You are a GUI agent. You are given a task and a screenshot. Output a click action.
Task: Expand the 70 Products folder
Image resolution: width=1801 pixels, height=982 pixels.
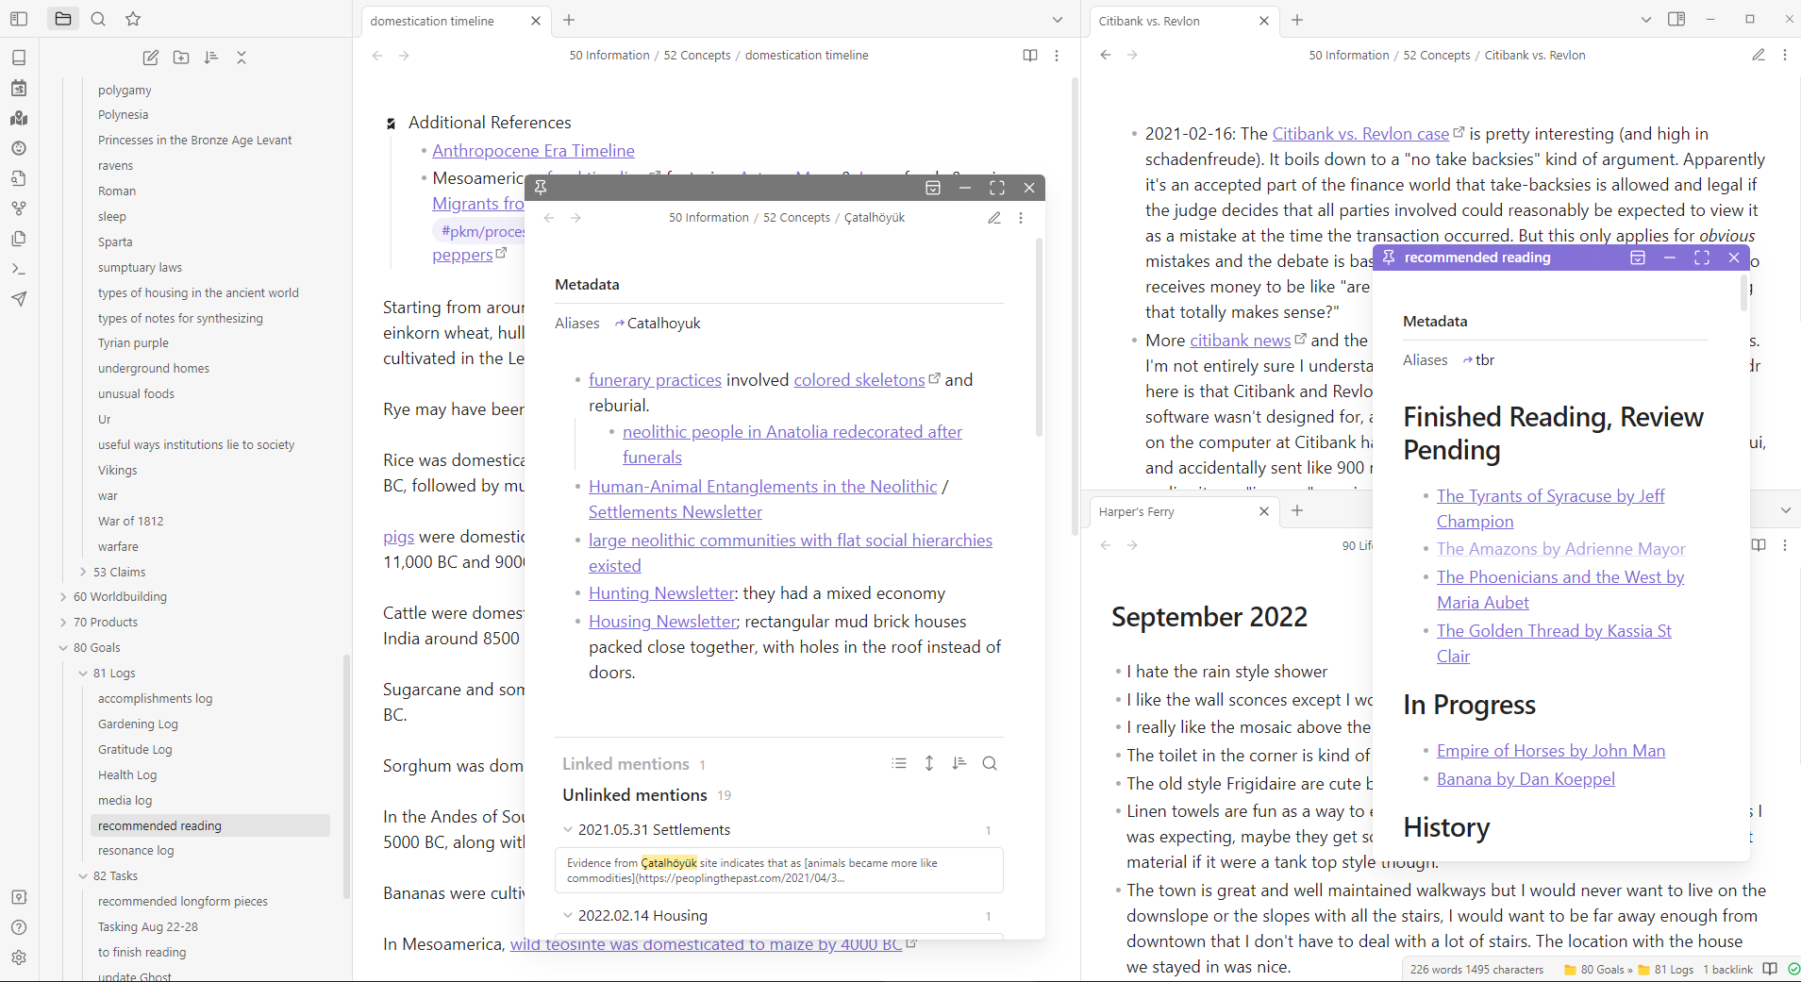coord(63,622)
